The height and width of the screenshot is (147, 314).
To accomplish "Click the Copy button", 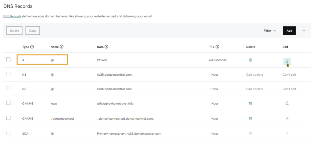I will coord(33,31).
